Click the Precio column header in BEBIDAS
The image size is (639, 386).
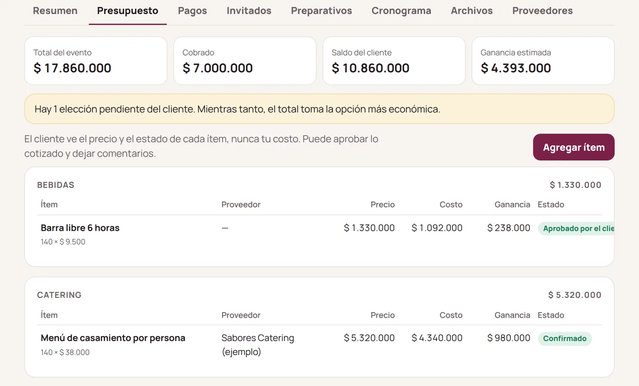[x=383, y=205]
